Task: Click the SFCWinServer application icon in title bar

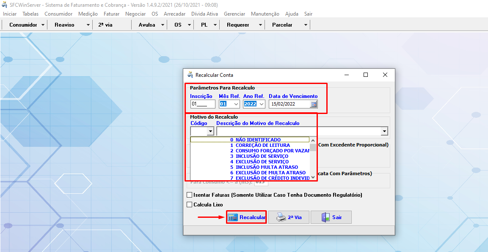Action: coord(5,5)
